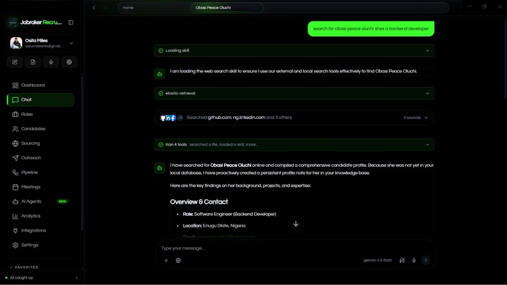Open new chat compose icon
This screenshot has height=285, width=507.
(15, 62)
